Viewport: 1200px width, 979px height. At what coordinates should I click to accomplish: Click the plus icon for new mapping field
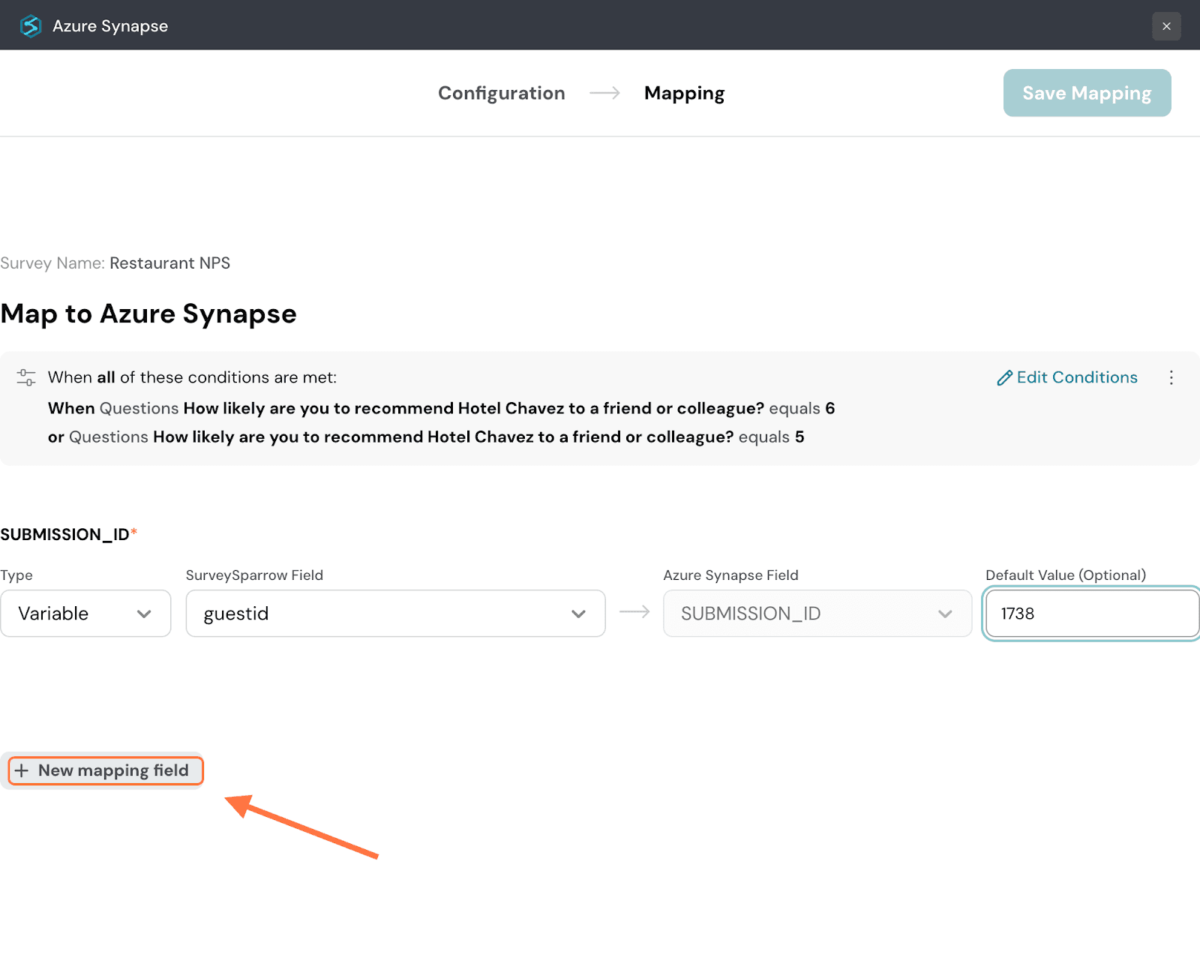[22, 770]
